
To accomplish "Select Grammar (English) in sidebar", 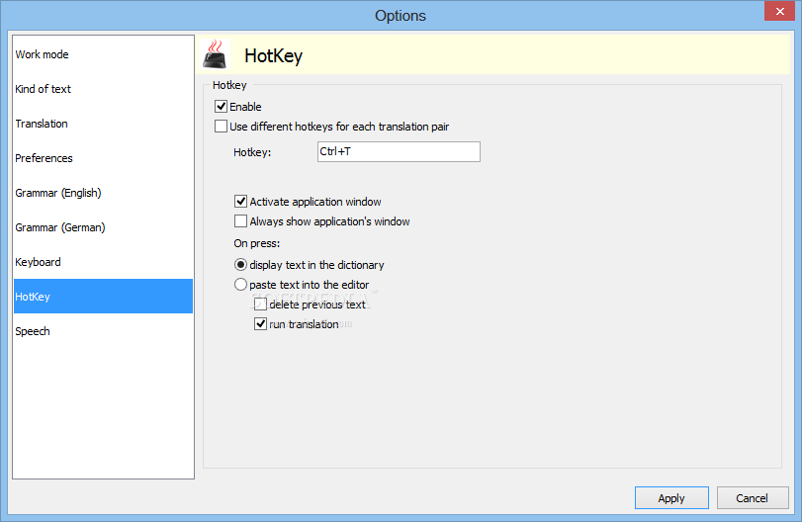I will click(103, 193).
